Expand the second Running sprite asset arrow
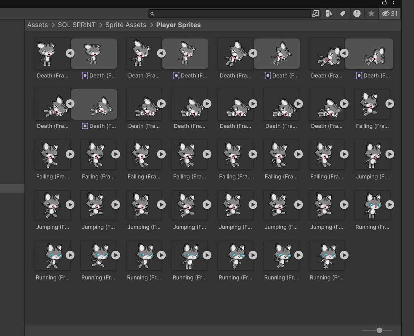This screenshot has width=414, height=336. [70, 255]
